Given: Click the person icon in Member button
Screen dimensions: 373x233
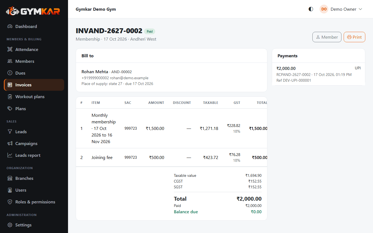Looking at the screenshot, I should click(318, 37).
